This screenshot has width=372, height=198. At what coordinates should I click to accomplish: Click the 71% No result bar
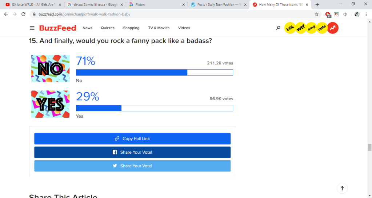tap(154, 72)
